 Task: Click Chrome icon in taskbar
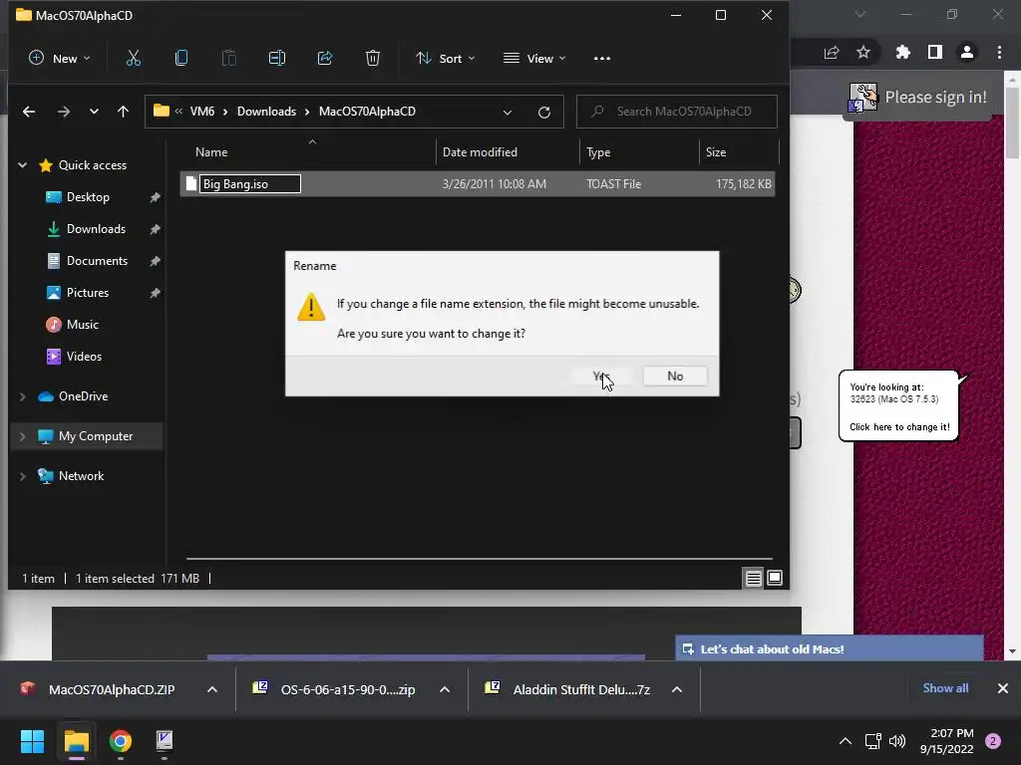point(121,741)
